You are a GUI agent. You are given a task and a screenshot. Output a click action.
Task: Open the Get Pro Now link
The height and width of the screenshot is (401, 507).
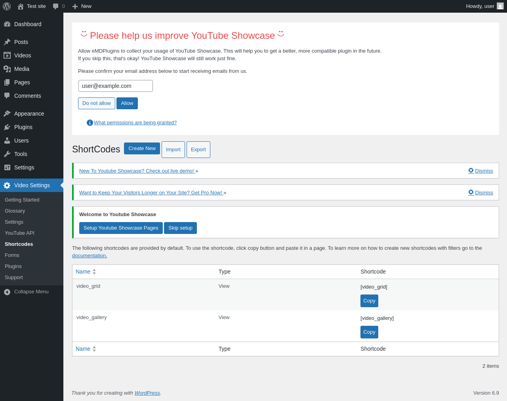[x=151, y=193]
